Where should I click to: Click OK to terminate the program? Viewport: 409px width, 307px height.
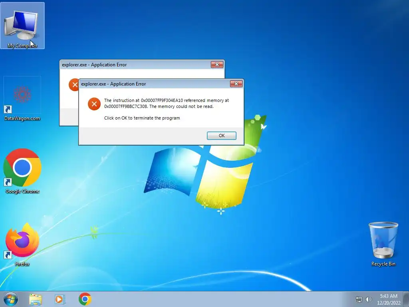[221, 136]
